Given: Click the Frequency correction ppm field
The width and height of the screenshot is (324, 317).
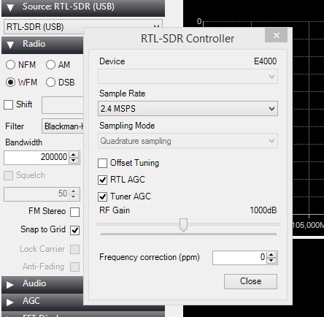Looking at the screenshot, I should tap(239, 258).
